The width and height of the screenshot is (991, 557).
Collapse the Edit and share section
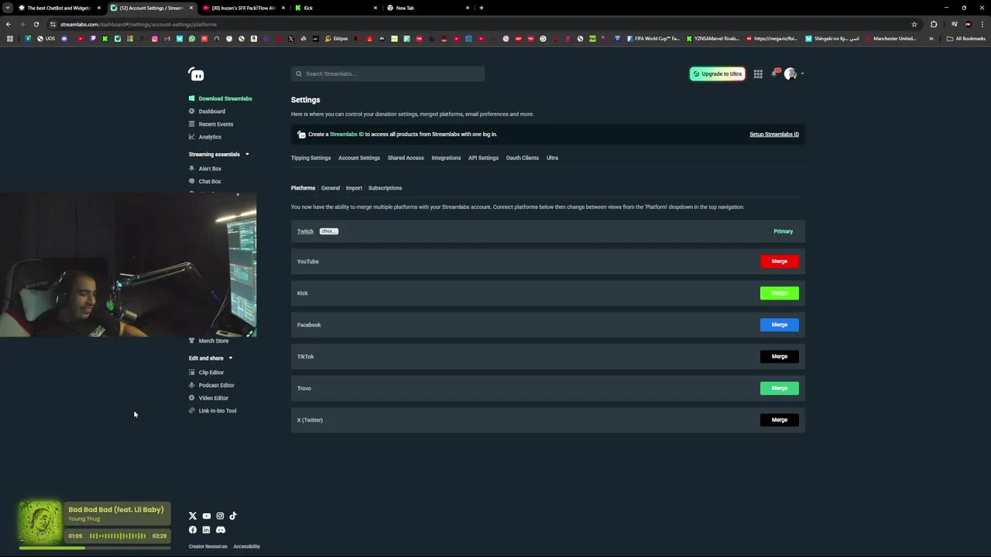230,358
